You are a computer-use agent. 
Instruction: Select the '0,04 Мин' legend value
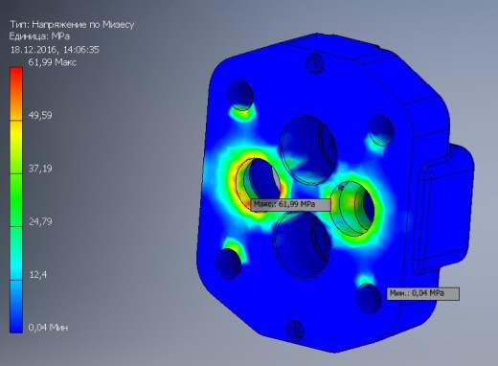(x=48, y=328)
